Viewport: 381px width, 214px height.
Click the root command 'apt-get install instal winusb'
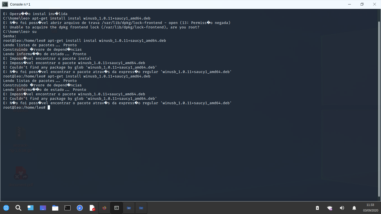[85, 40]
